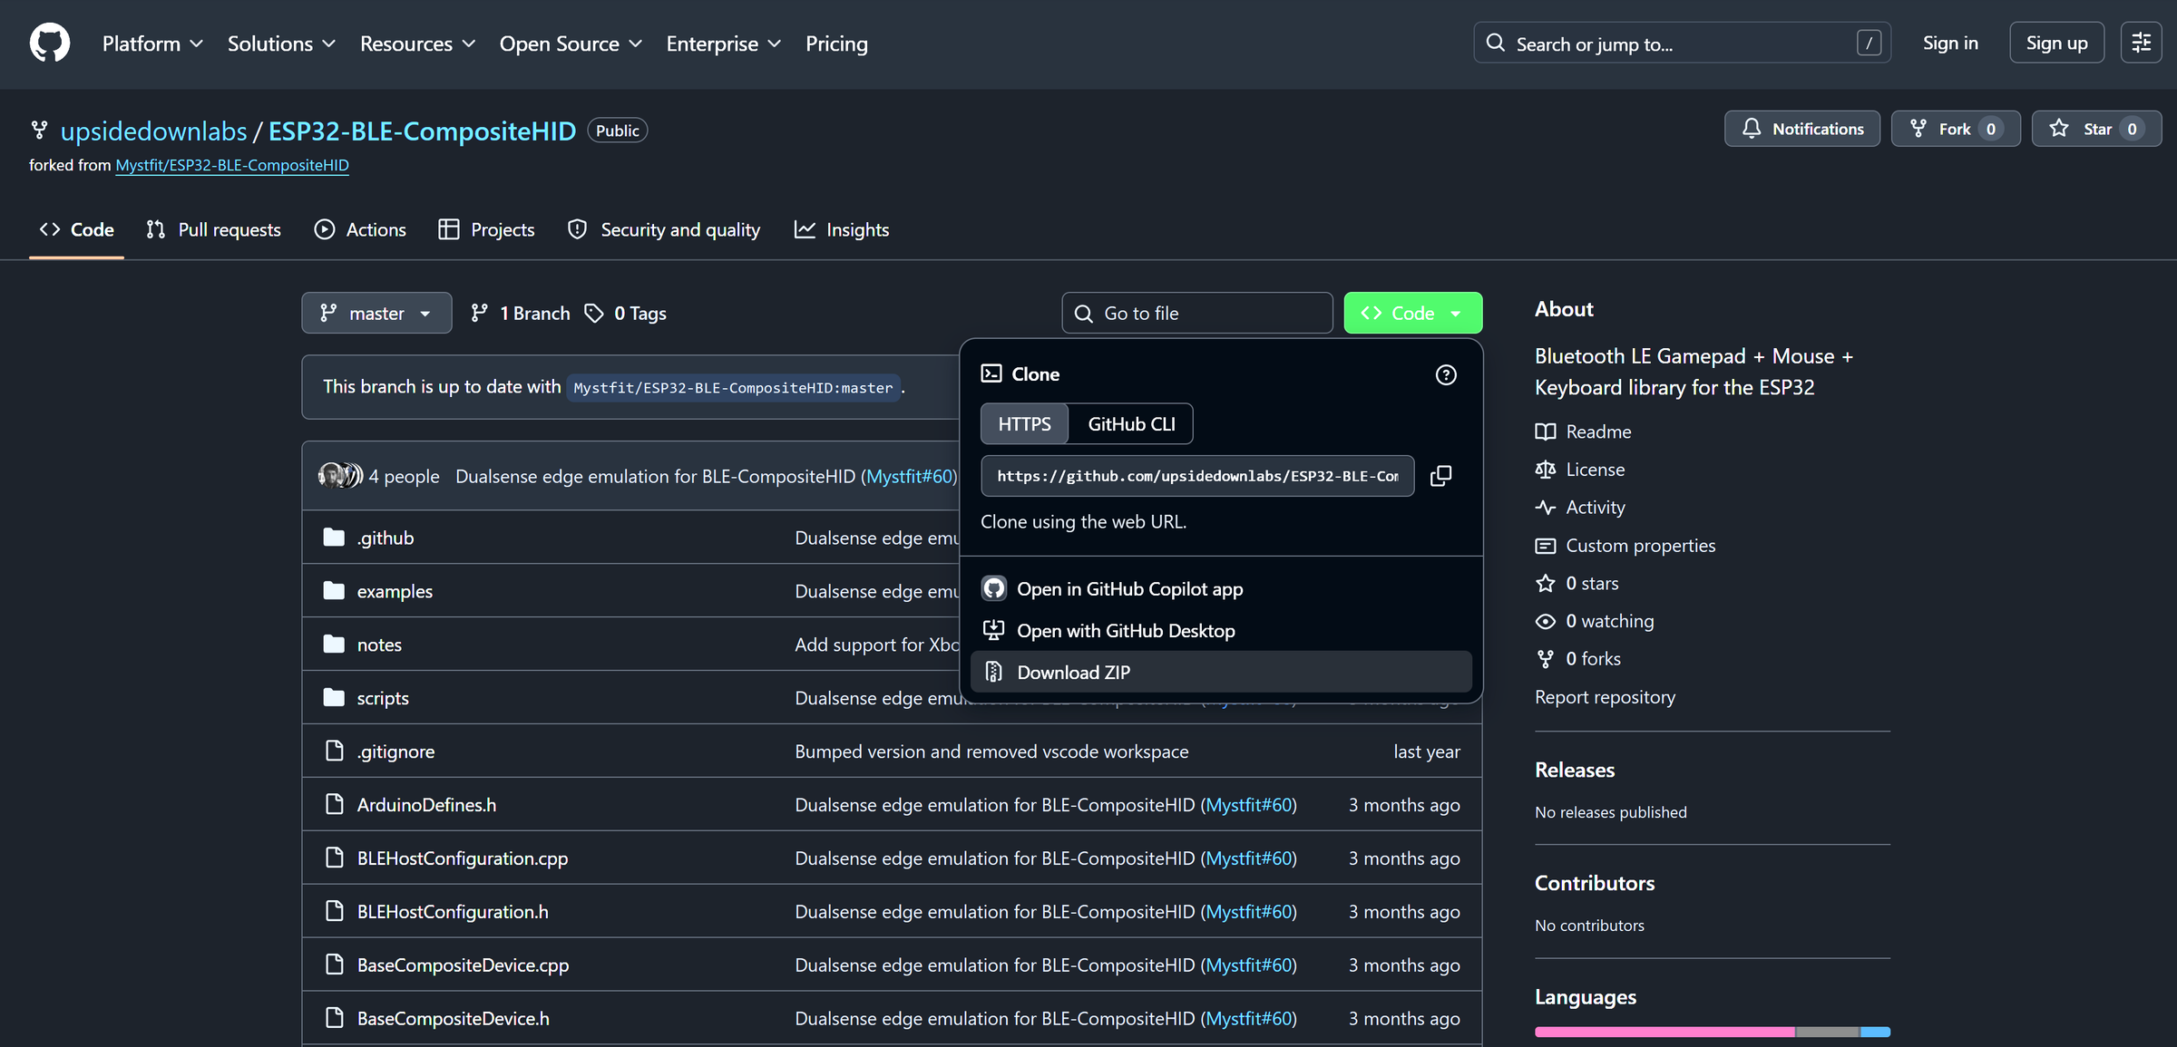Click the GitHub logo home icon
This screenshot has width=2177, height=1047.
point(49,44)
